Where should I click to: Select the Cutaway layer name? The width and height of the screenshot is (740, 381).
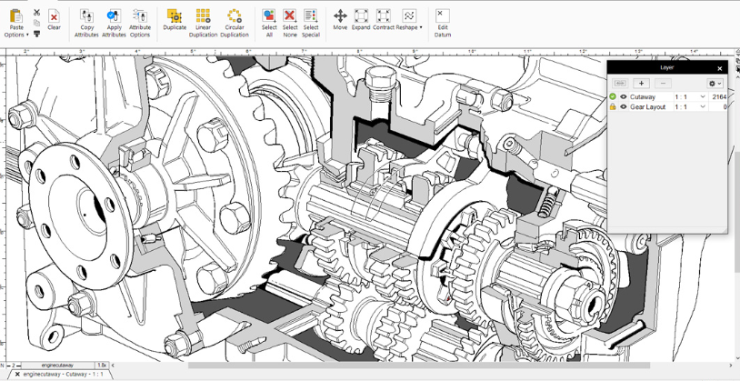[x=643, y=96]
